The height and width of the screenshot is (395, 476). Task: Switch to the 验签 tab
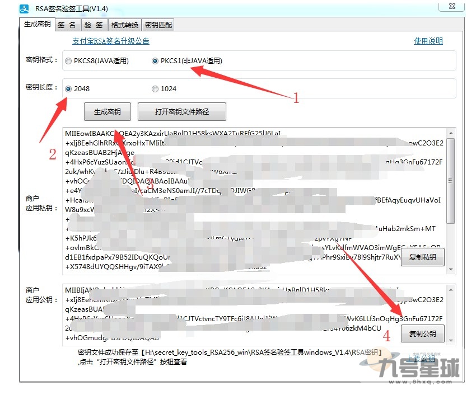pyautogui.click(x=94, y=25)
